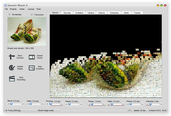Viewport: 171px width, 116px height.
Task: Click the small status bar icon beside Speed
Action: click(130, 110)
